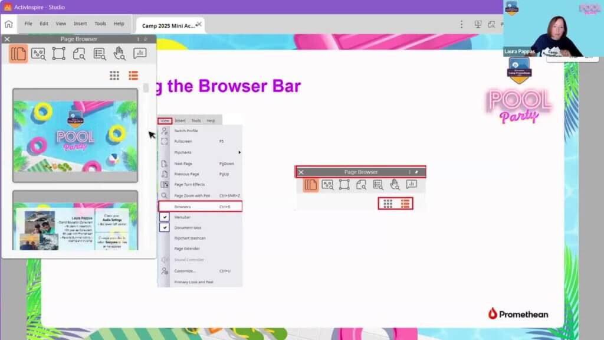Open the Property Browser
This screenshot has width=604, height=340.
pyautogui.click(x=100, y=54)
